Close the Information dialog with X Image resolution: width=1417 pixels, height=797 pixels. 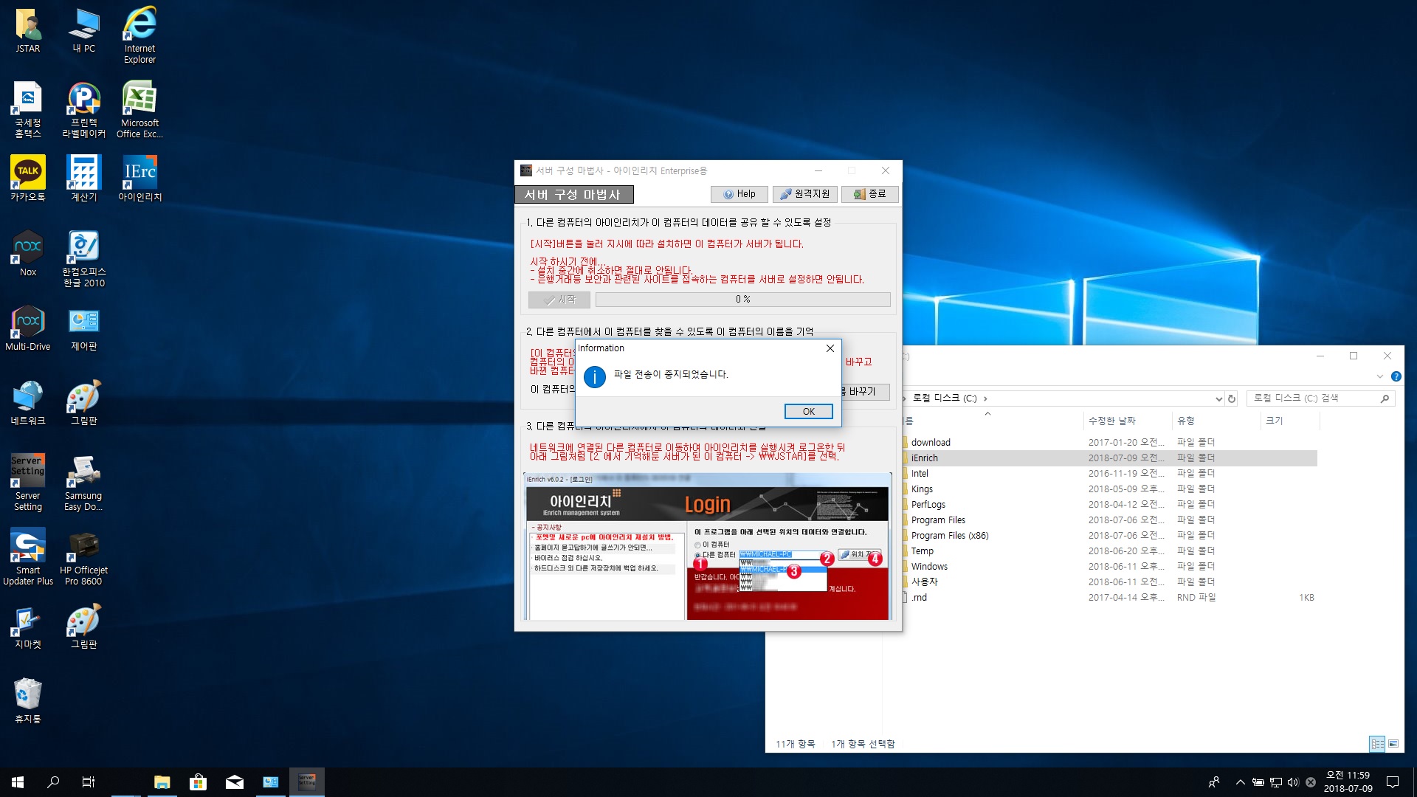coord(830,348)
